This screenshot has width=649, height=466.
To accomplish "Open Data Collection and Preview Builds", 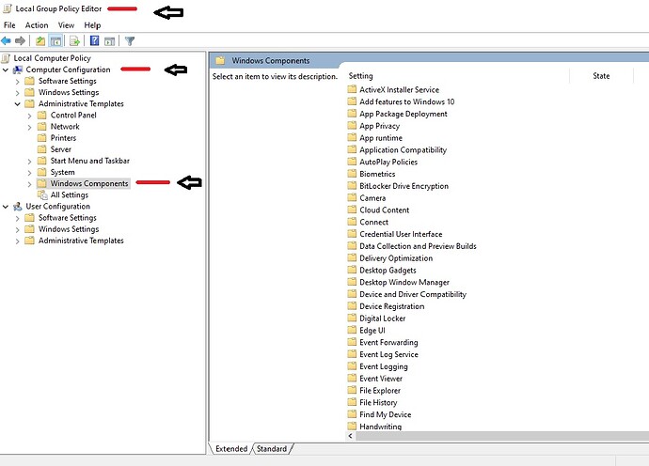I will [418, 246].
